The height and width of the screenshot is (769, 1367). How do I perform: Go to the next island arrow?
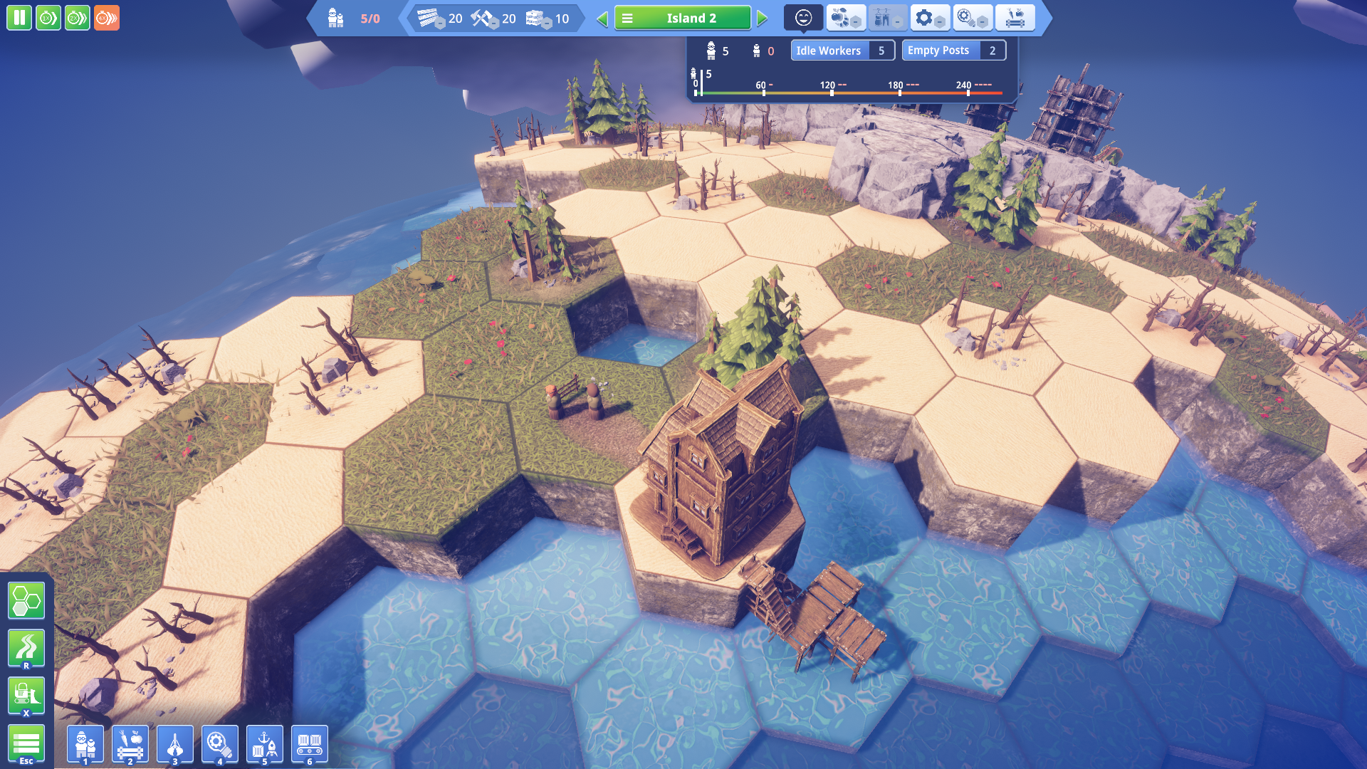coord(763,19)
